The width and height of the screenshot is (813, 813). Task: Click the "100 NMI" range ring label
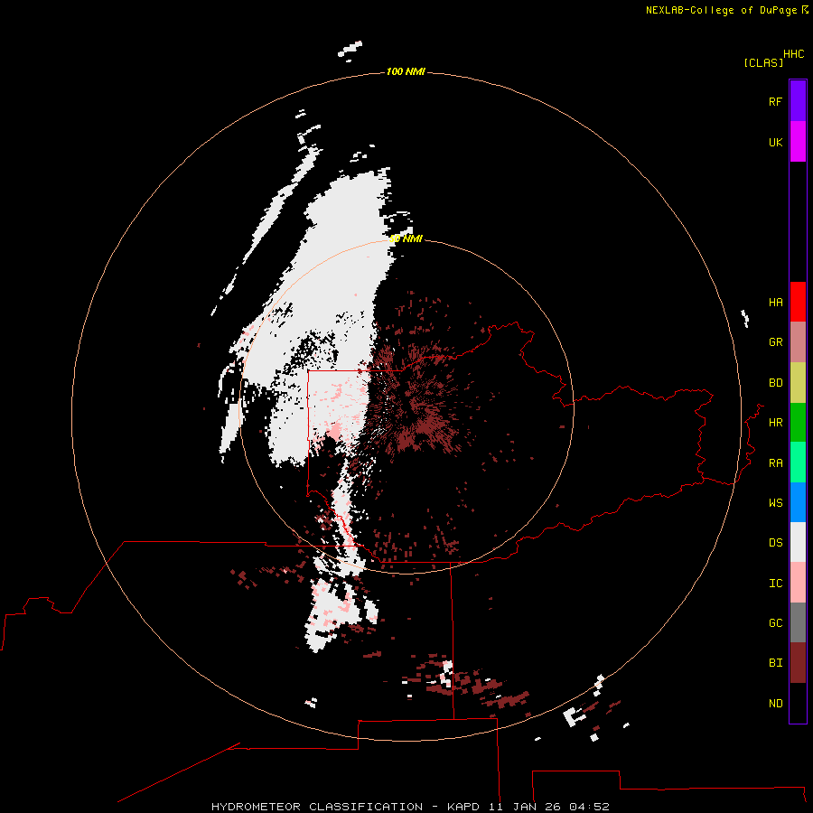pyautogui.click(x=406, y=71)
